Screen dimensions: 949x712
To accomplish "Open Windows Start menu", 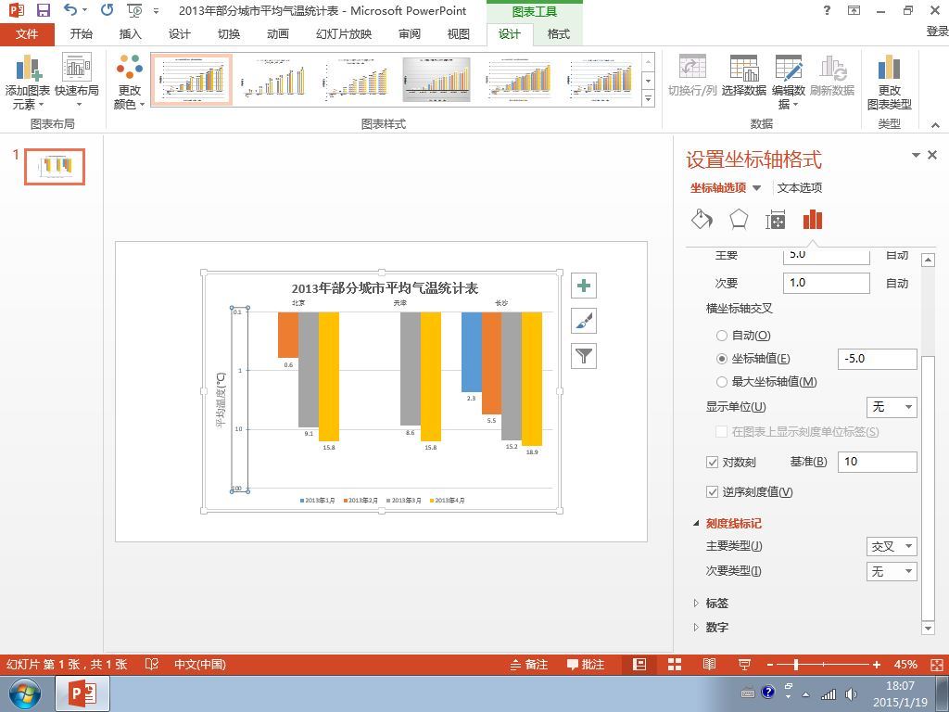I will 24,693.
